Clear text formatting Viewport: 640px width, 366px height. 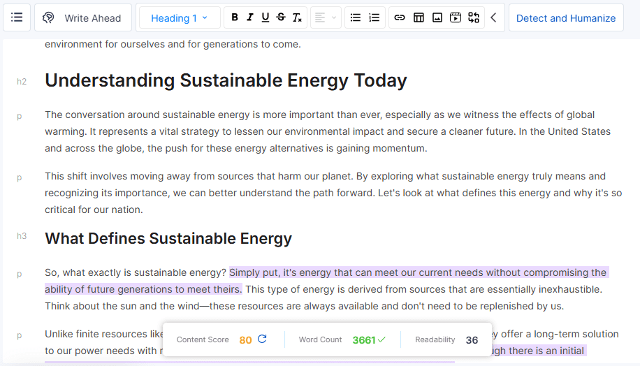tap(297, 18)
